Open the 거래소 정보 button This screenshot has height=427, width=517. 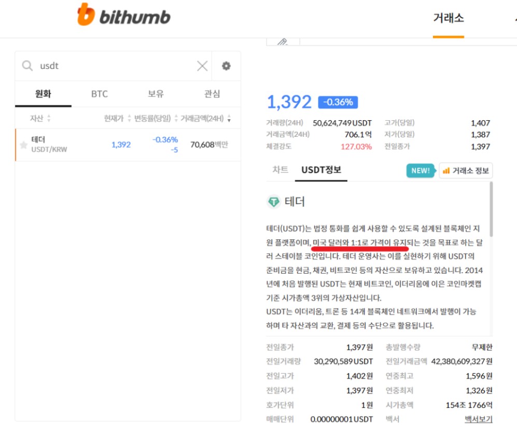pyautogui.click(x=466, y=170)
